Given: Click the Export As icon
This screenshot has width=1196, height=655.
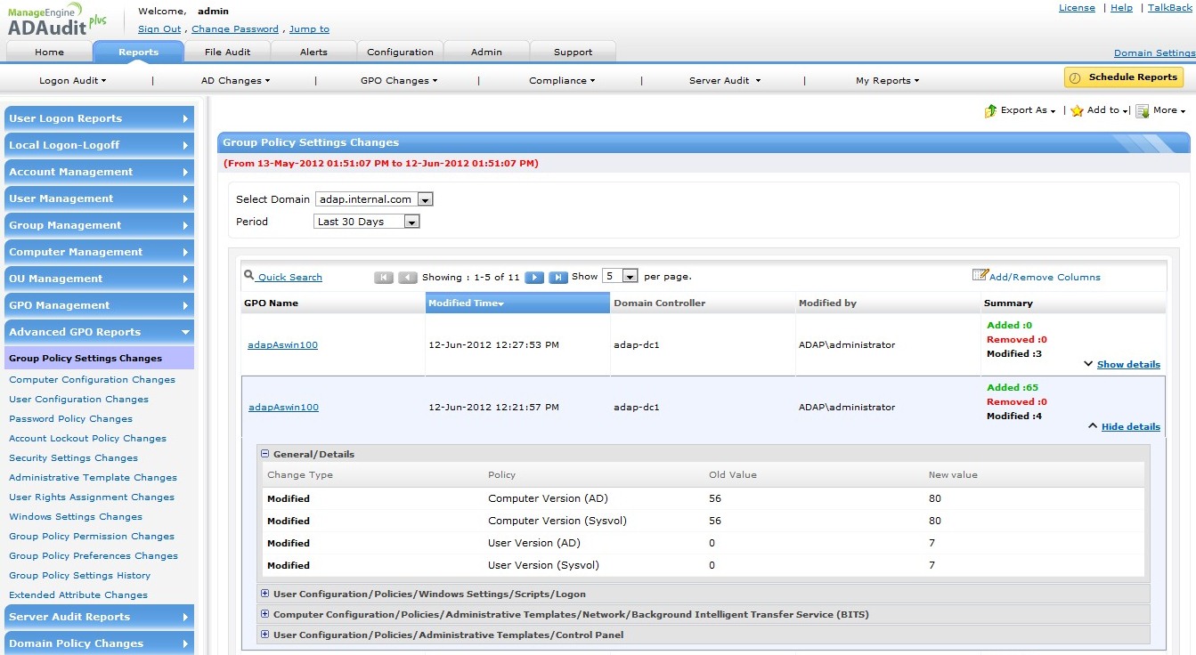Looking at the screenshot, I should (990, 110).
